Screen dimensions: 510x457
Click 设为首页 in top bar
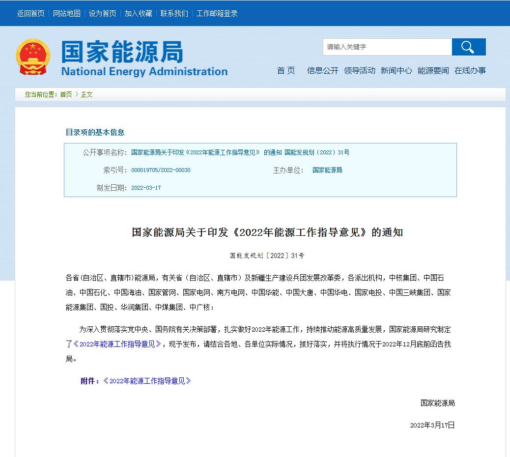103,13
